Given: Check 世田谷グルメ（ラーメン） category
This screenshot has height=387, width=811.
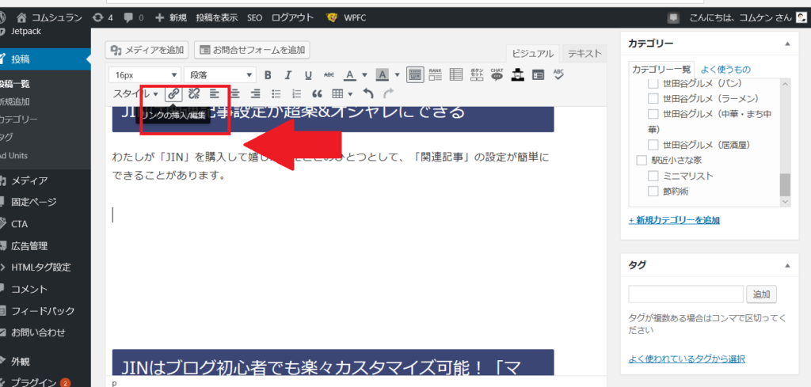Looking at the screenshot, I should 653,99.
